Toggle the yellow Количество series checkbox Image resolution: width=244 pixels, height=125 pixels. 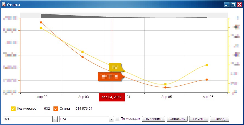coord(13,109)
